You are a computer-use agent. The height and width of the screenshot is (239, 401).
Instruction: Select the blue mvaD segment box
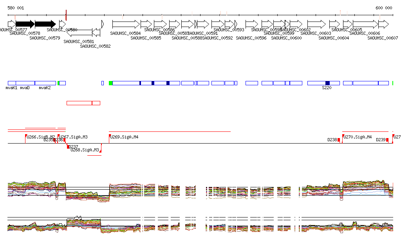25,83
